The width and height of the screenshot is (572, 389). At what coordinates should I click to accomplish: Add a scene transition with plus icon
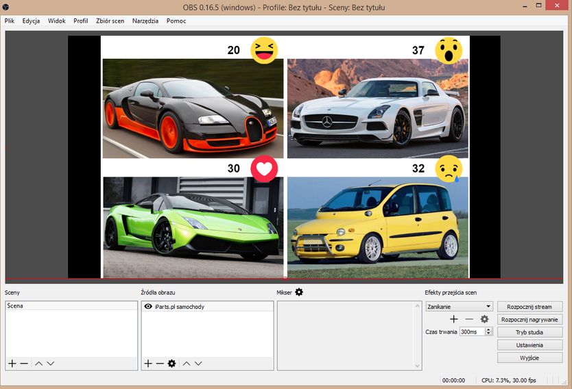point(453,319)
